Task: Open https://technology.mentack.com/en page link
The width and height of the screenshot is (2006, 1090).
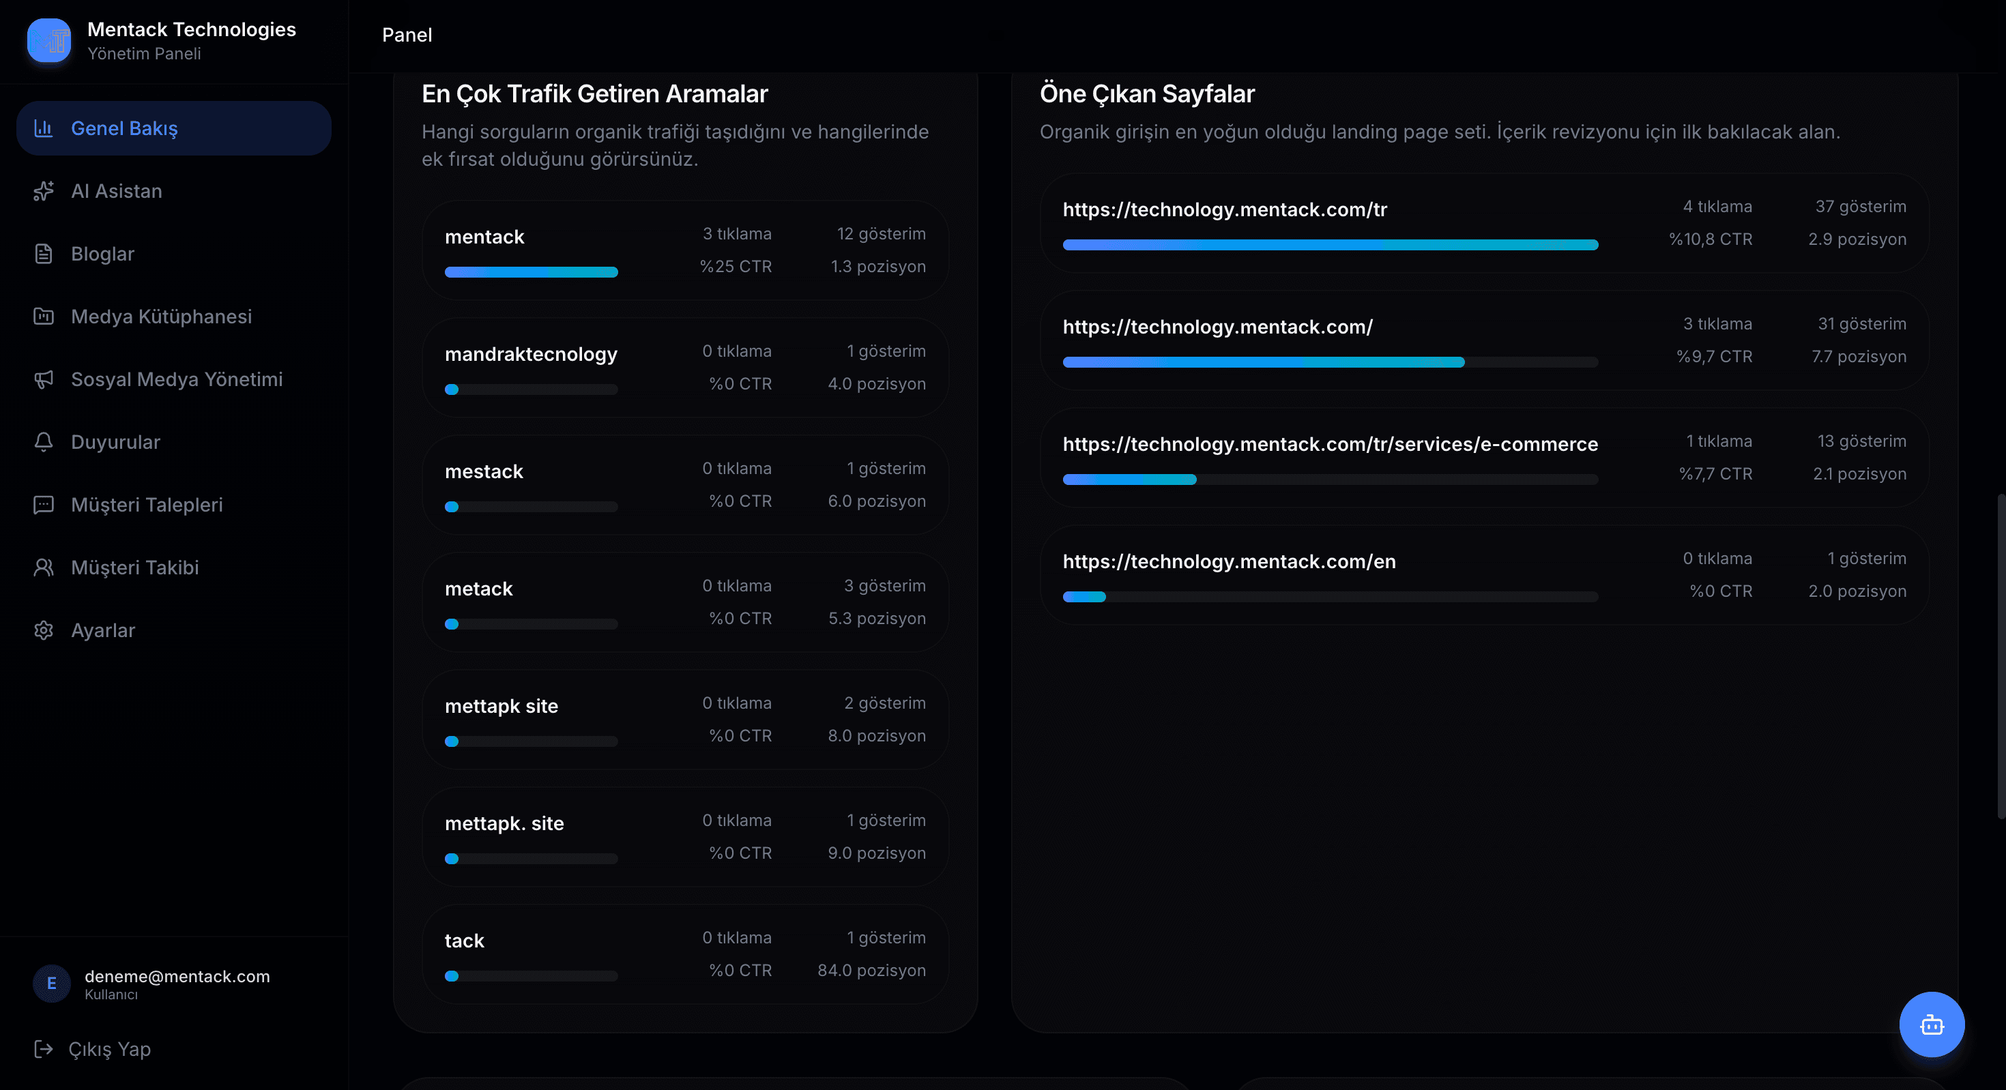Action: coord(1229,561)
